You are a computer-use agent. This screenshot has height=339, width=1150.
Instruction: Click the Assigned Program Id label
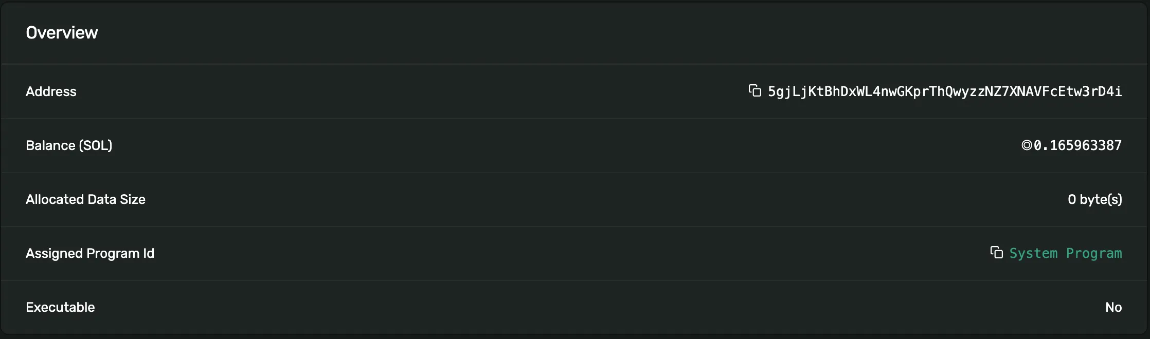(x=90, y=253)
